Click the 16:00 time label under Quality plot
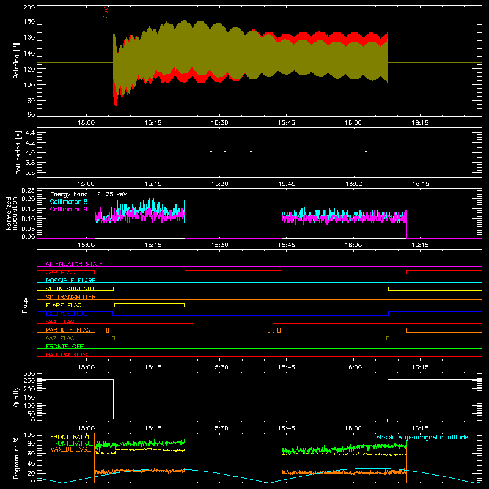 coord(353,428)
